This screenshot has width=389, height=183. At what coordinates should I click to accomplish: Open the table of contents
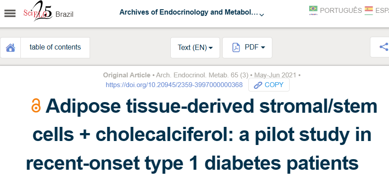pos(55,47)
